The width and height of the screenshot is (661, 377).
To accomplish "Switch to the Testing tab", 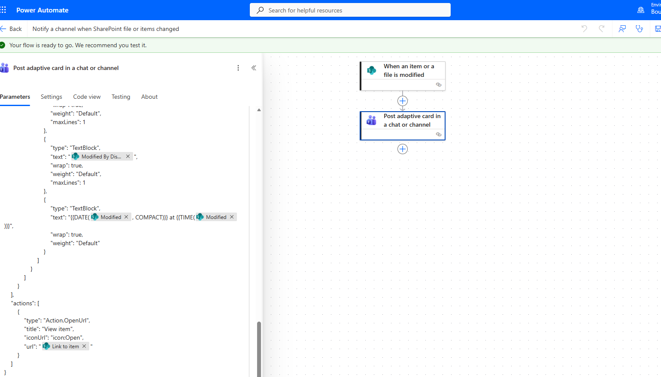I will coord(121,97).
